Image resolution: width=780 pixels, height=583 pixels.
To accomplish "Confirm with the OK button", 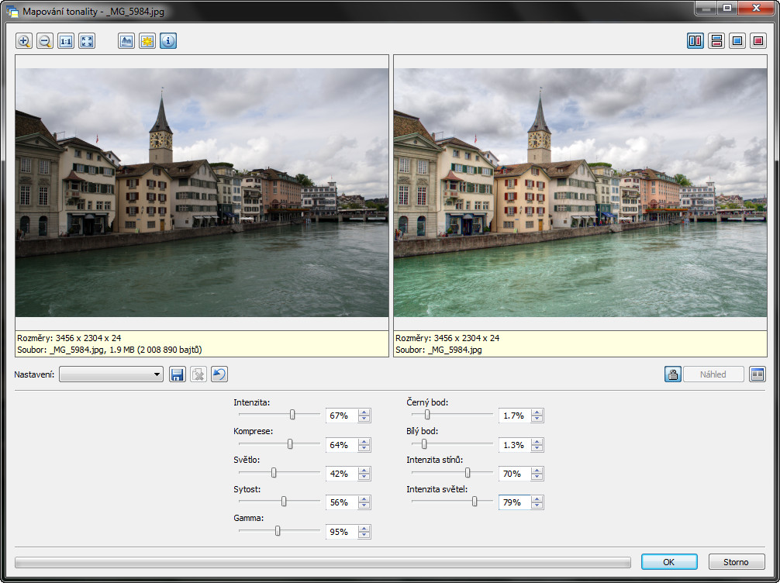I will click(x=669, y=561).
